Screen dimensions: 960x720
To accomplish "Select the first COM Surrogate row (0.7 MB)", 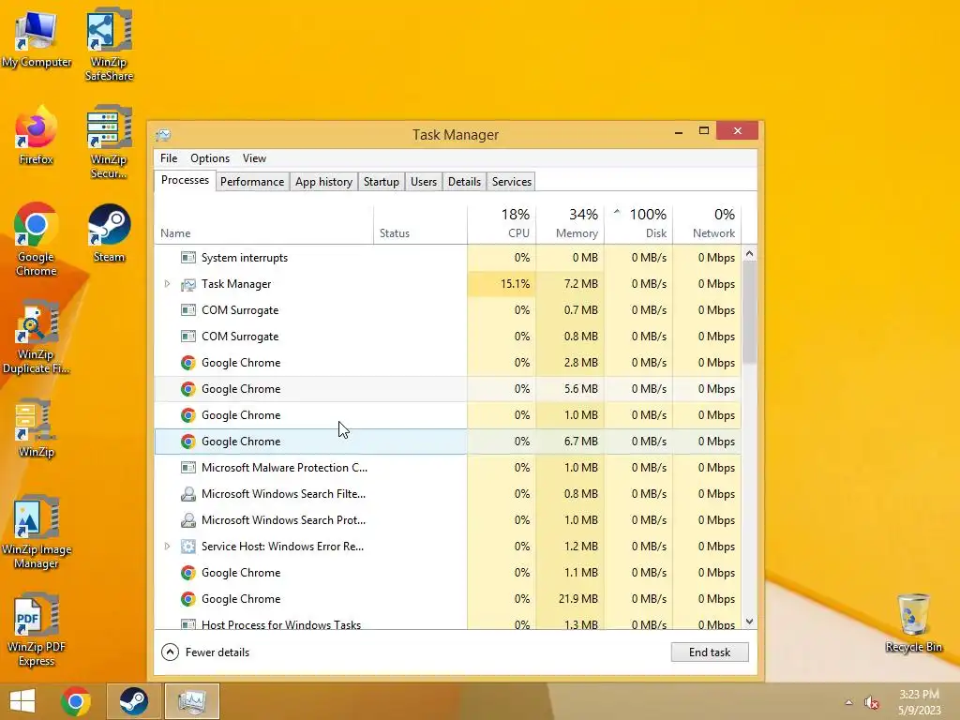I will (x=447, y=310).
